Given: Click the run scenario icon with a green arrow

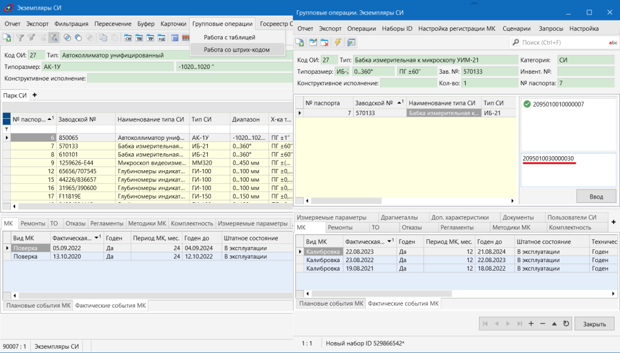Looking at the screenshot, I should pos(351,42).
